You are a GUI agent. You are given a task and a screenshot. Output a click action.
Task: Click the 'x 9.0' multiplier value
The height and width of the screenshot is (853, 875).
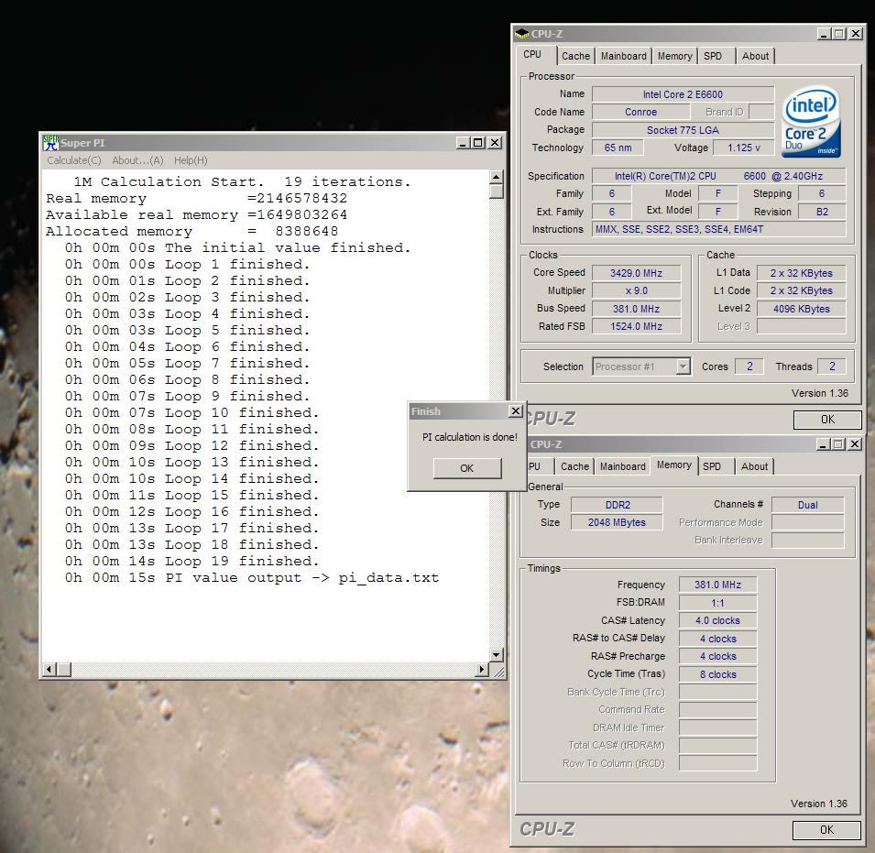point(636,290)
